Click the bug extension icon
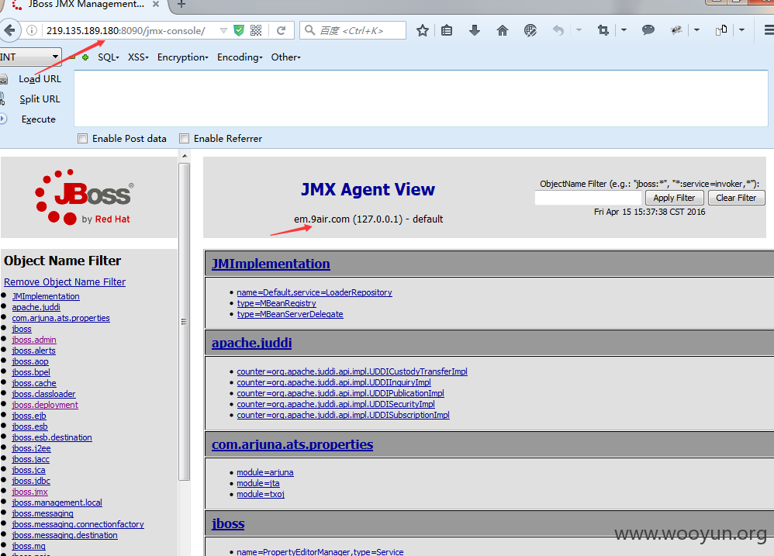 point(676,30)
